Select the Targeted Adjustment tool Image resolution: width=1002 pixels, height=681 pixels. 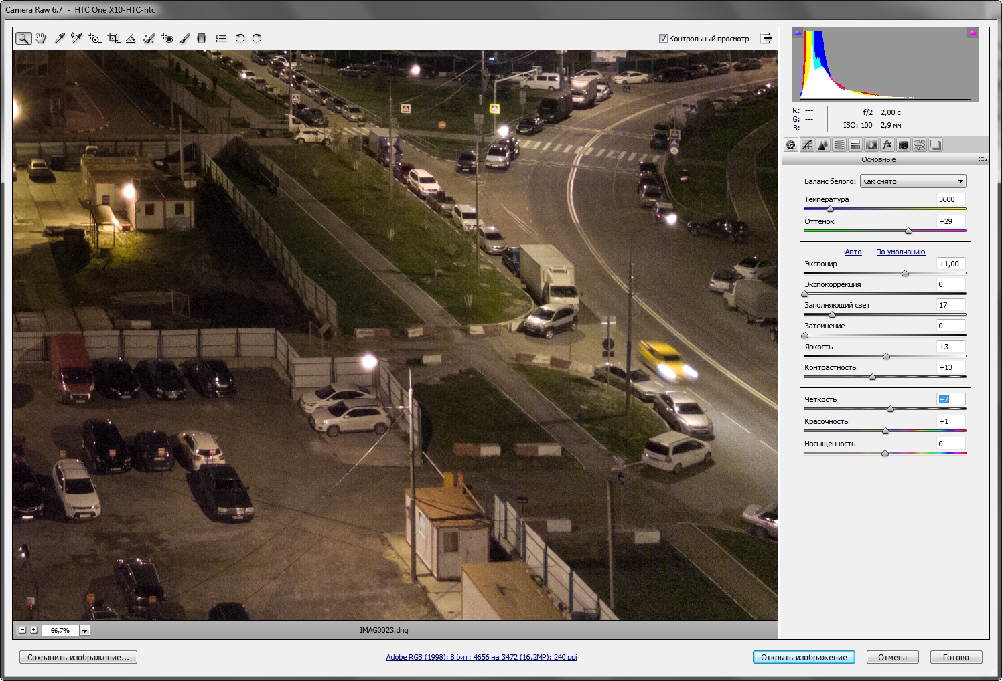94,39
